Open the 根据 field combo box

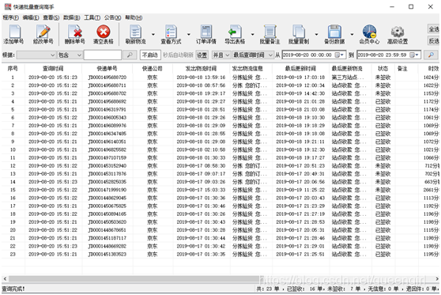[36, 55]
